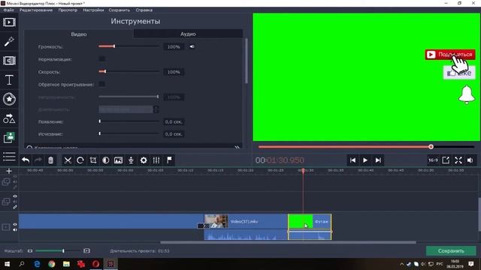Click the Исчезание fade-out slider
The image size is (481, 270).
(x=129, y=133)
